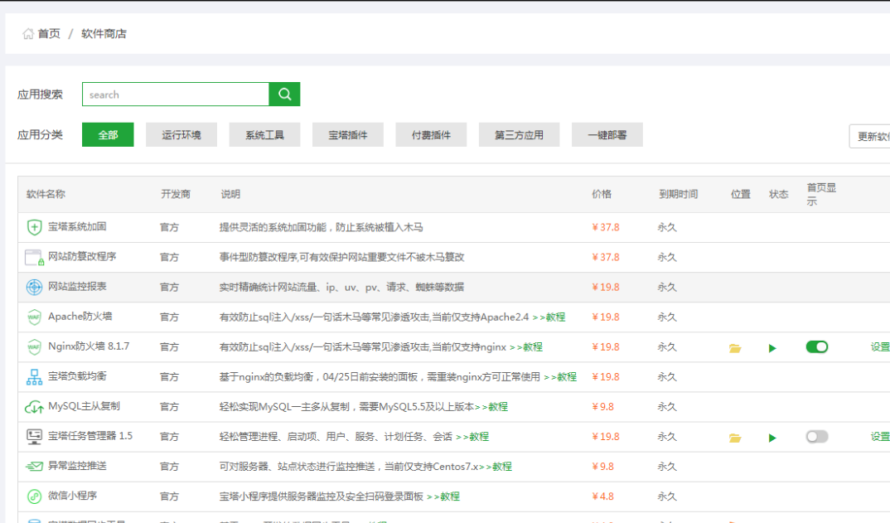Click the 宝塔任务管理器 1.5 software name

90,436
